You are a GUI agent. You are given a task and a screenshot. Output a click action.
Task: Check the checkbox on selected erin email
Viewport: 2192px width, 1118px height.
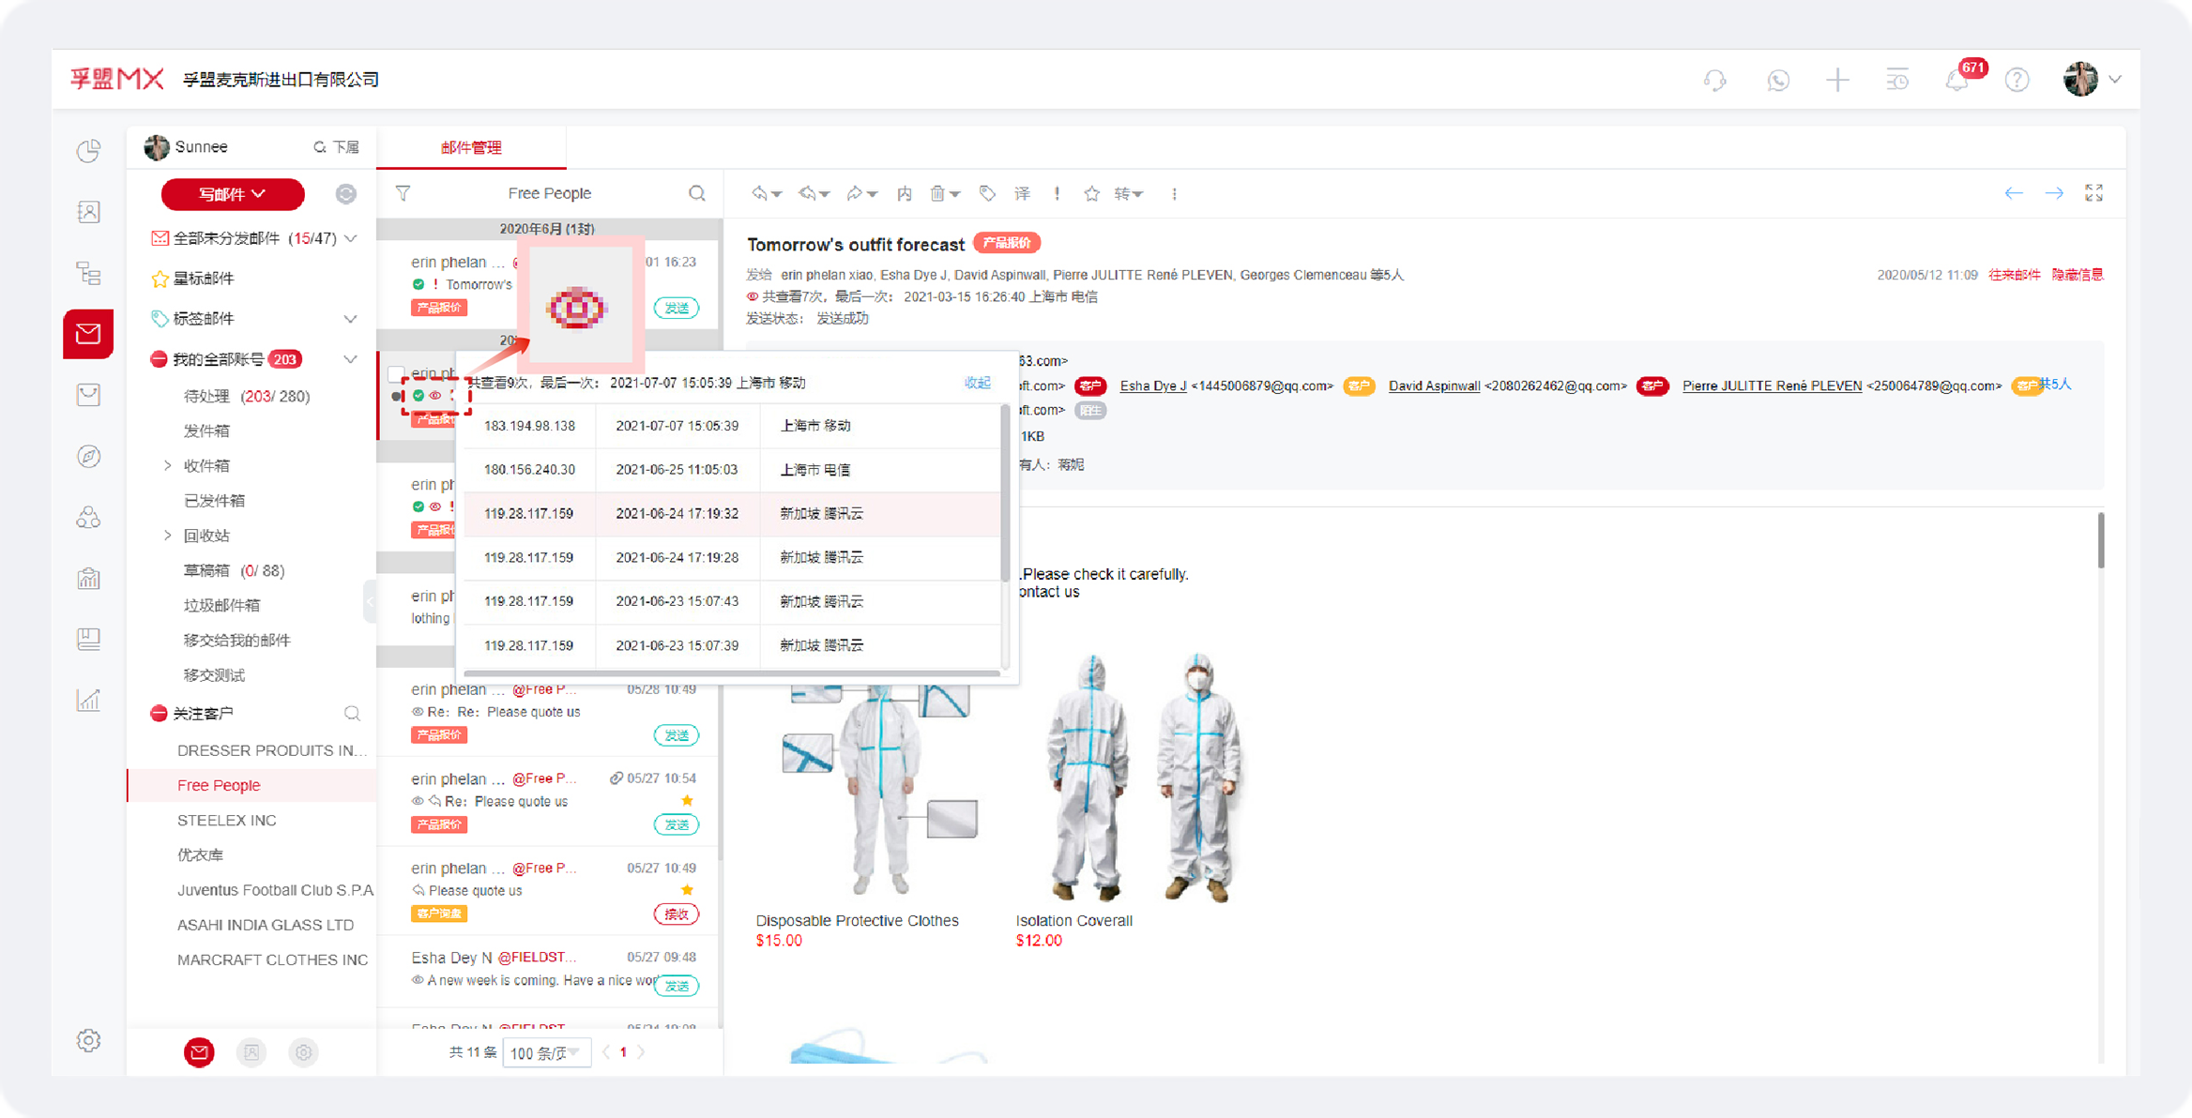coord(396,373)
